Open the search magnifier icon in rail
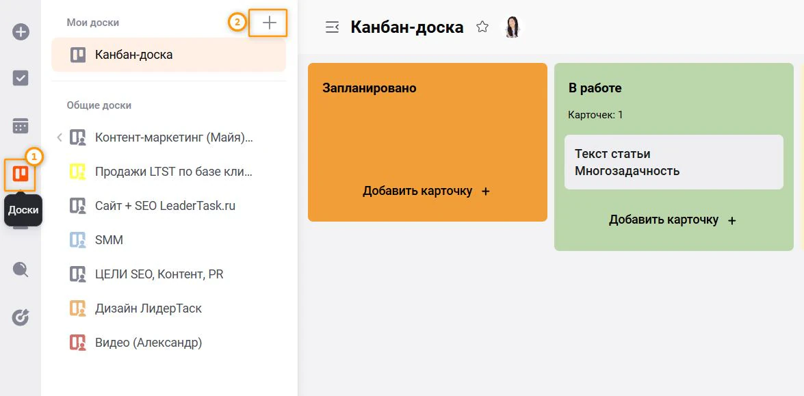The height and width of the screenshot is (396, 804). (21, 269)
